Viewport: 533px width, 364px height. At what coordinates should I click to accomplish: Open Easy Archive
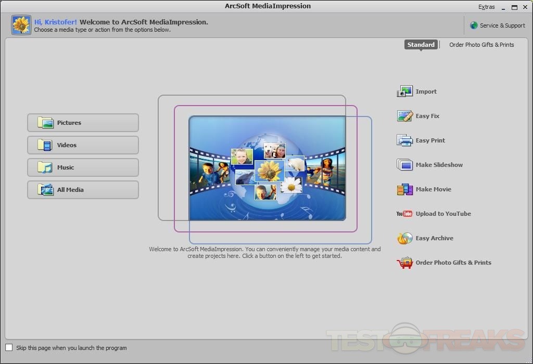(404, 238)
